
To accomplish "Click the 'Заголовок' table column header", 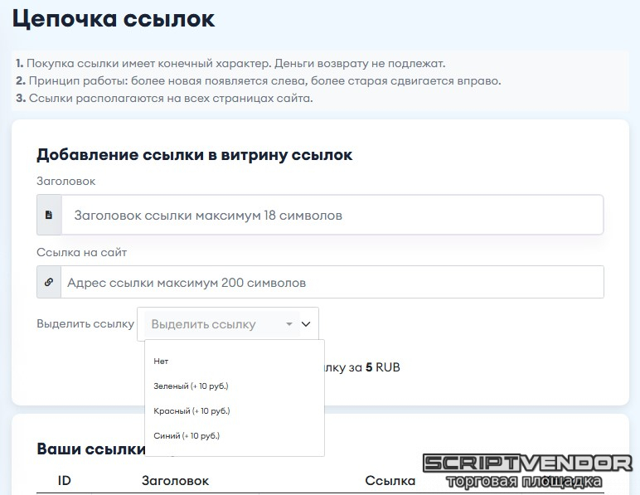I will pos(175,480).
